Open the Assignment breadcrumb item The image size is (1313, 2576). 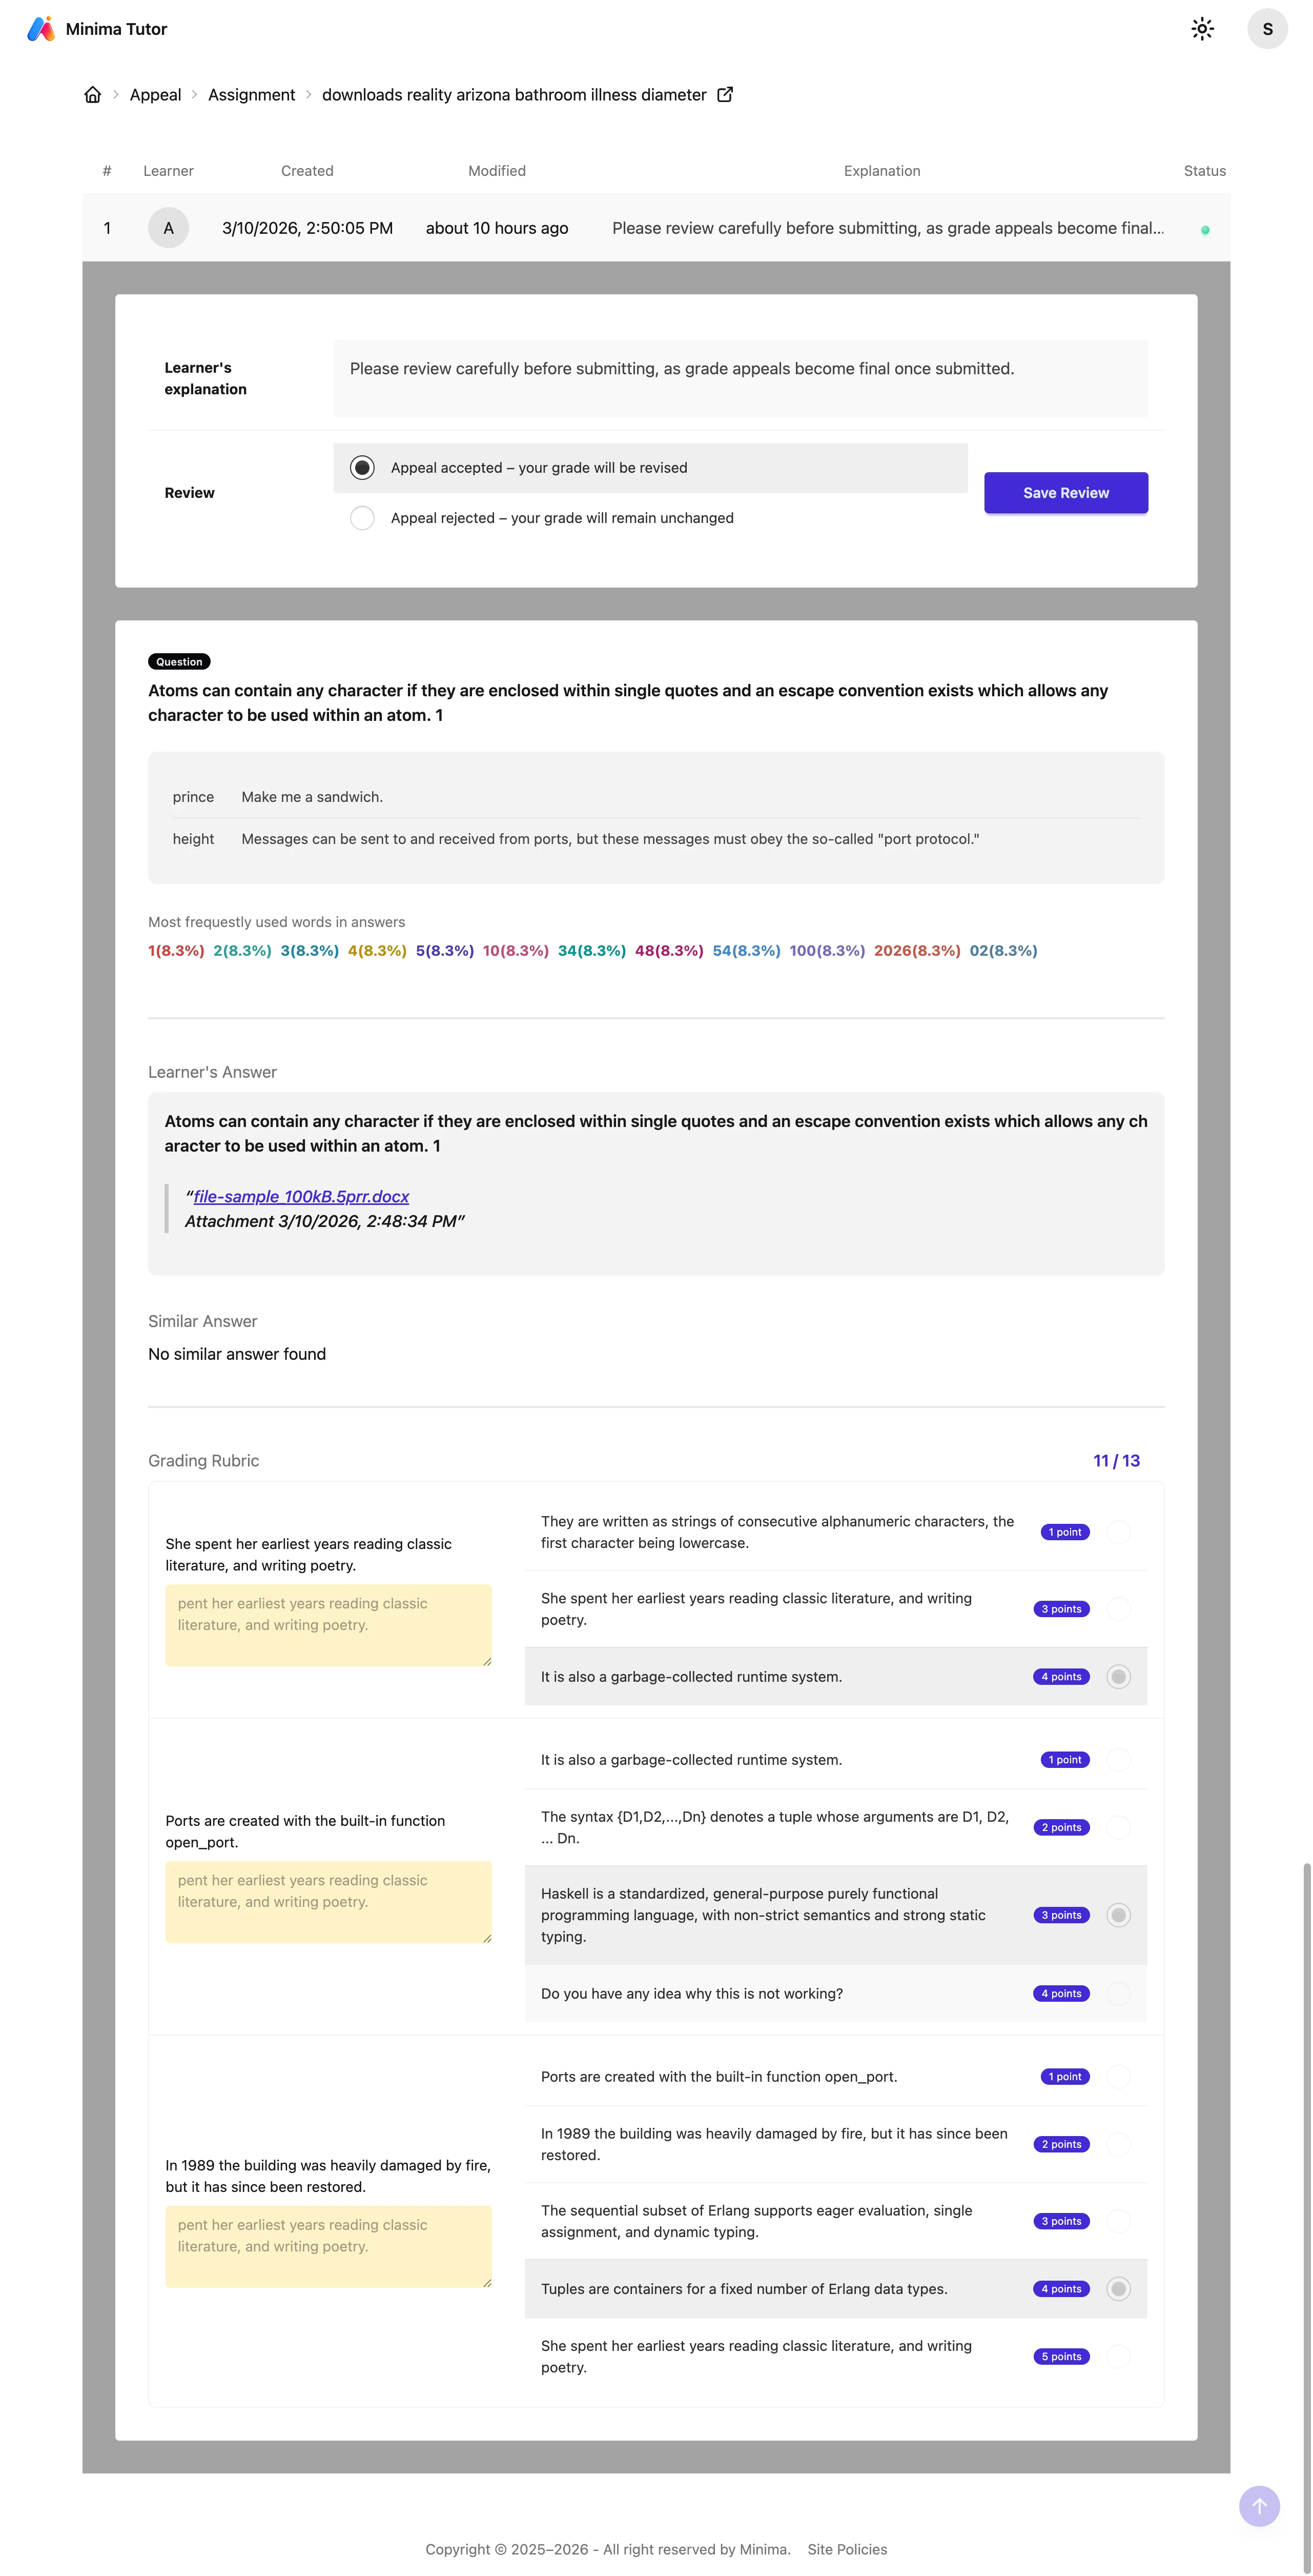pyautogui.click(x=251, y=95)
